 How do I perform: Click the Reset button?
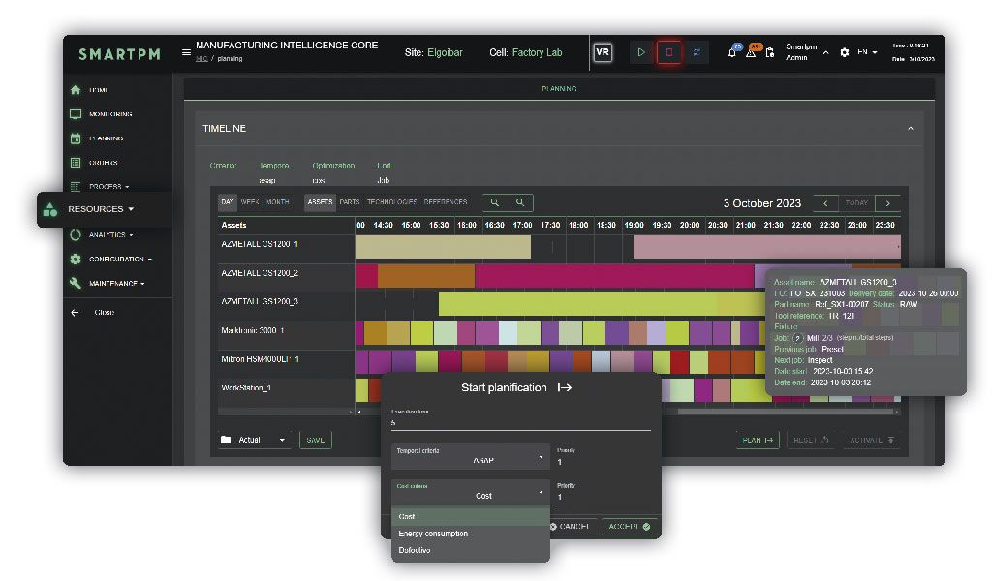pos(811,440)
